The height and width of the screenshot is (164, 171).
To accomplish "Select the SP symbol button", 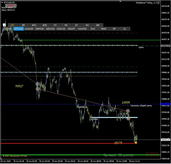I will coord(114,29).
